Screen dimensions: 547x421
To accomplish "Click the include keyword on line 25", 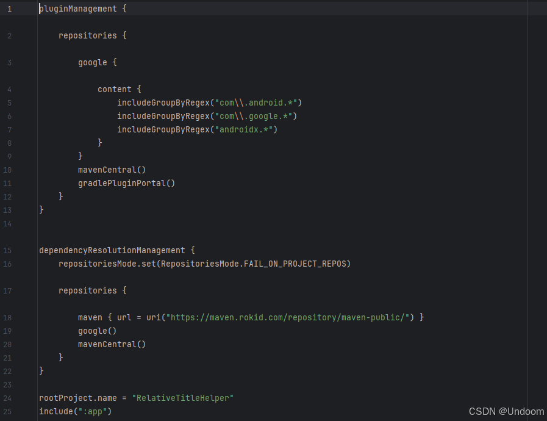I will coord(56,412).
